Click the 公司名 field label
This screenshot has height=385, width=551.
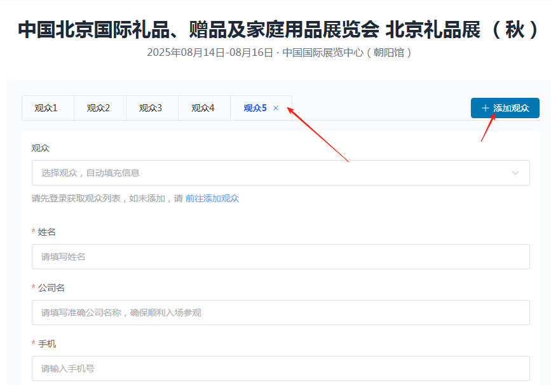[51, 288]
